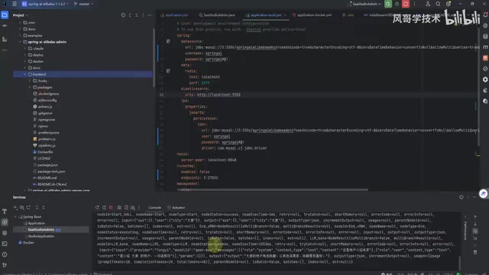
Task: Rerun SaaStudioAdmin with green button
Action: coord(388,4)
